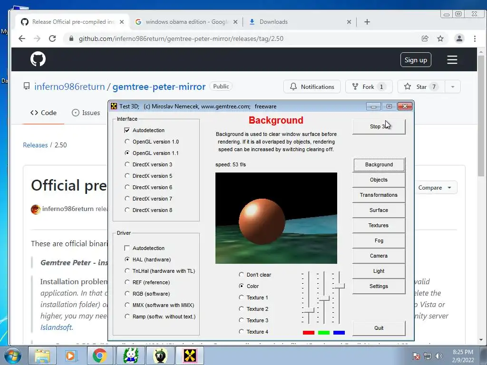The width and height of the screenshot is (487, 365).
Task: Open the Light section
Action: [x=379, y=271]
